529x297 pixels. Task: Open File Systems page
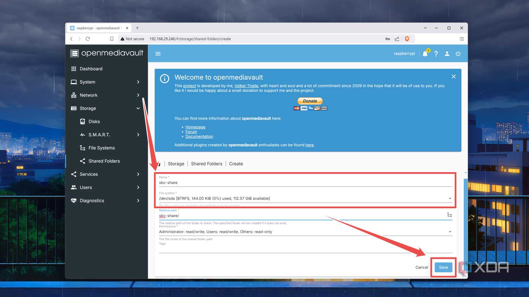(x=106, y=148)
